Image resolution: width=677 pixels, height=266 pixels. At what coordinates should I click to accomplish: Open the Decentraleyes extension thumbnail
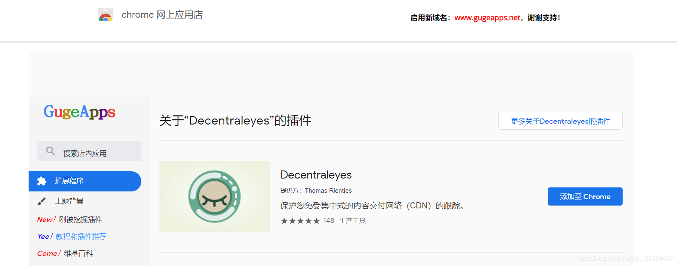tap(215, 196)
